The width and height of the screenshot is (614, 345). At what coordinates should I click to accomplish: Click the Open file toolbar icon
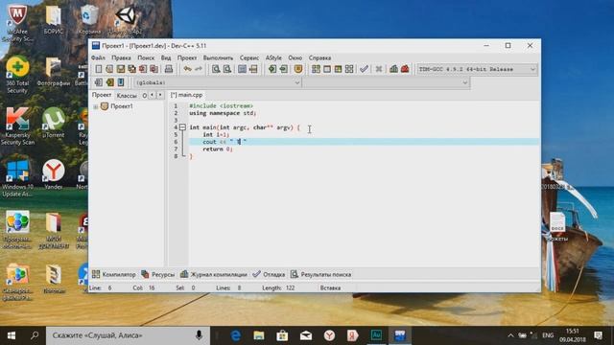tap(109, 69)
